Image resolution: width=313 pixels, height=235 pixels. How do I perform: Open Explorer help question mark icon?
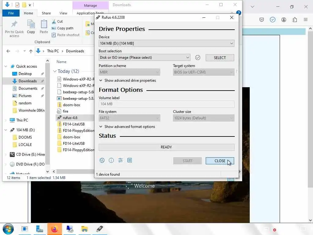[238, 13]
